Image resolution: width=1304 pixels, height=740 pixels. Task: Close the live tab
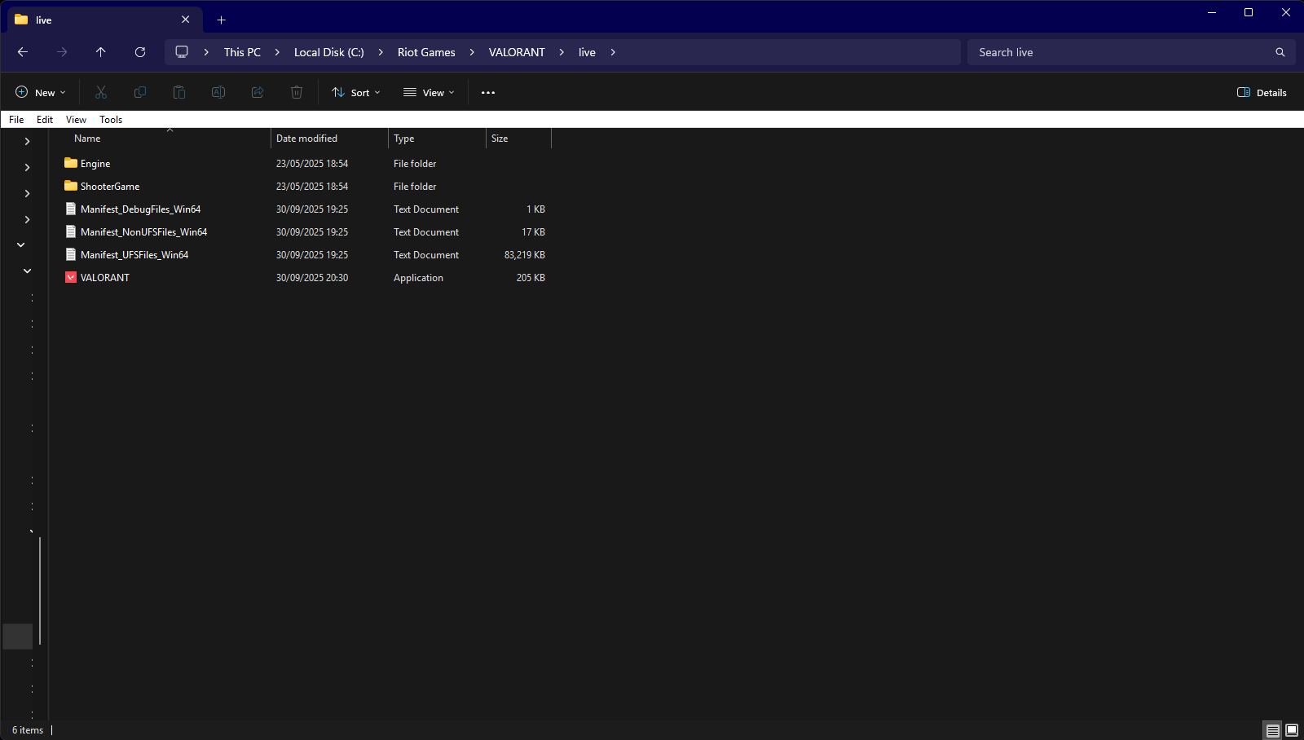point(186,20)
